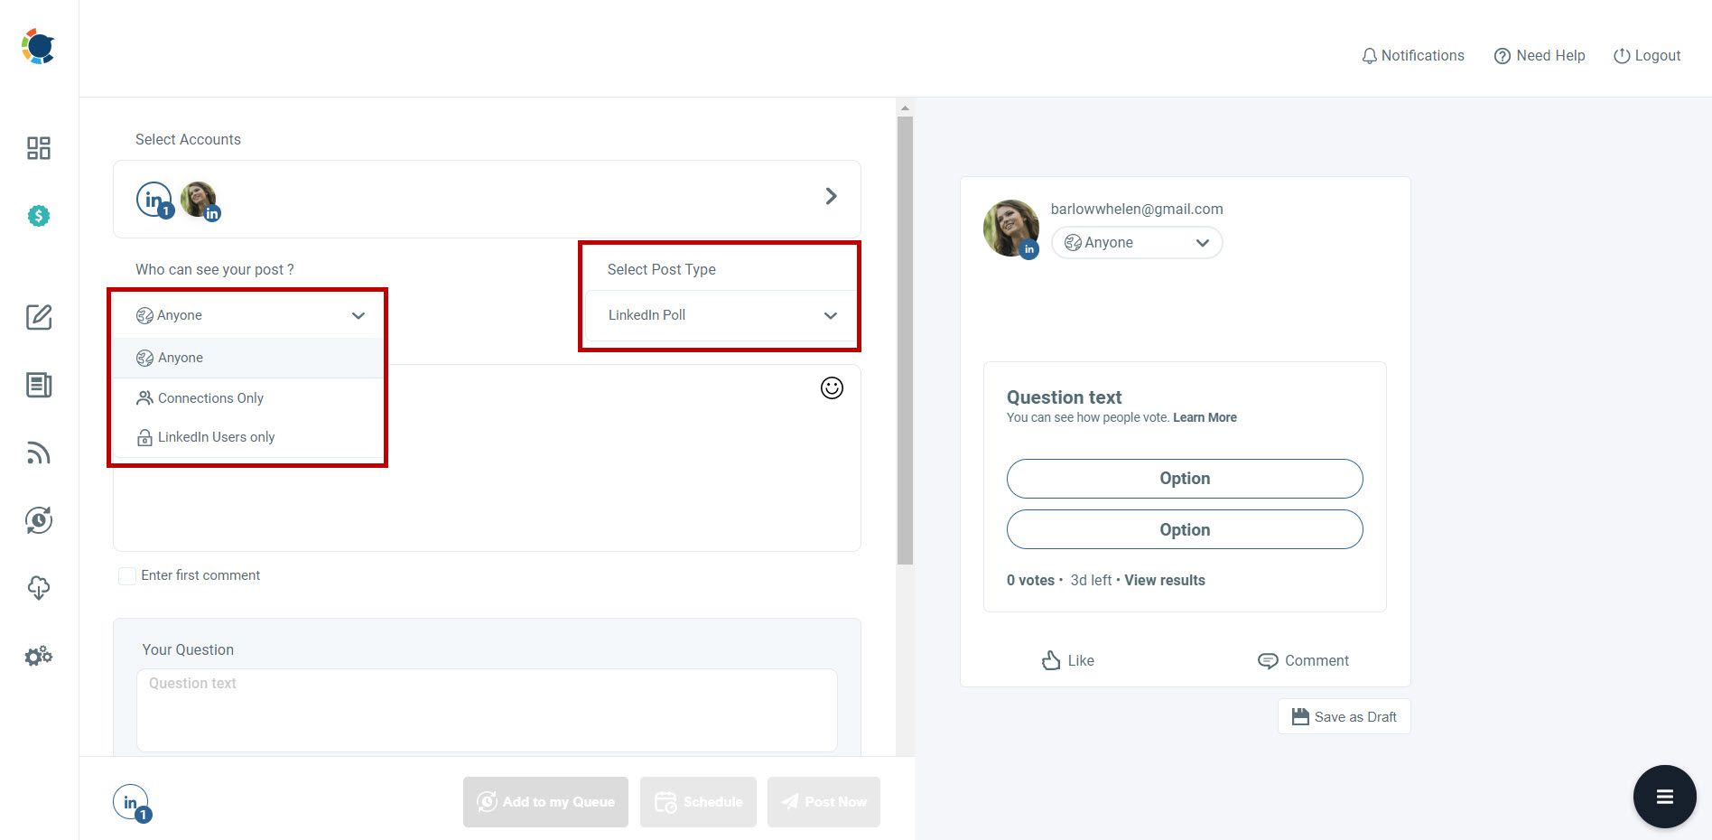Viewport: 1712px width, 840px height.
Task: Select Connections Only visibility option
Action: point(210,397)
